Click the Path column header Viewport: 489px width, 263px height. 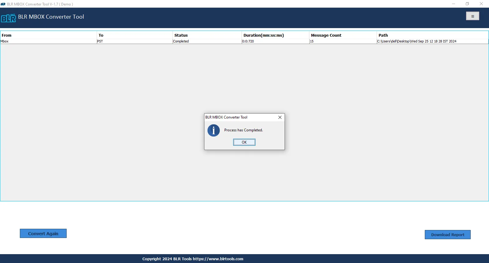[x=432, y=35]
